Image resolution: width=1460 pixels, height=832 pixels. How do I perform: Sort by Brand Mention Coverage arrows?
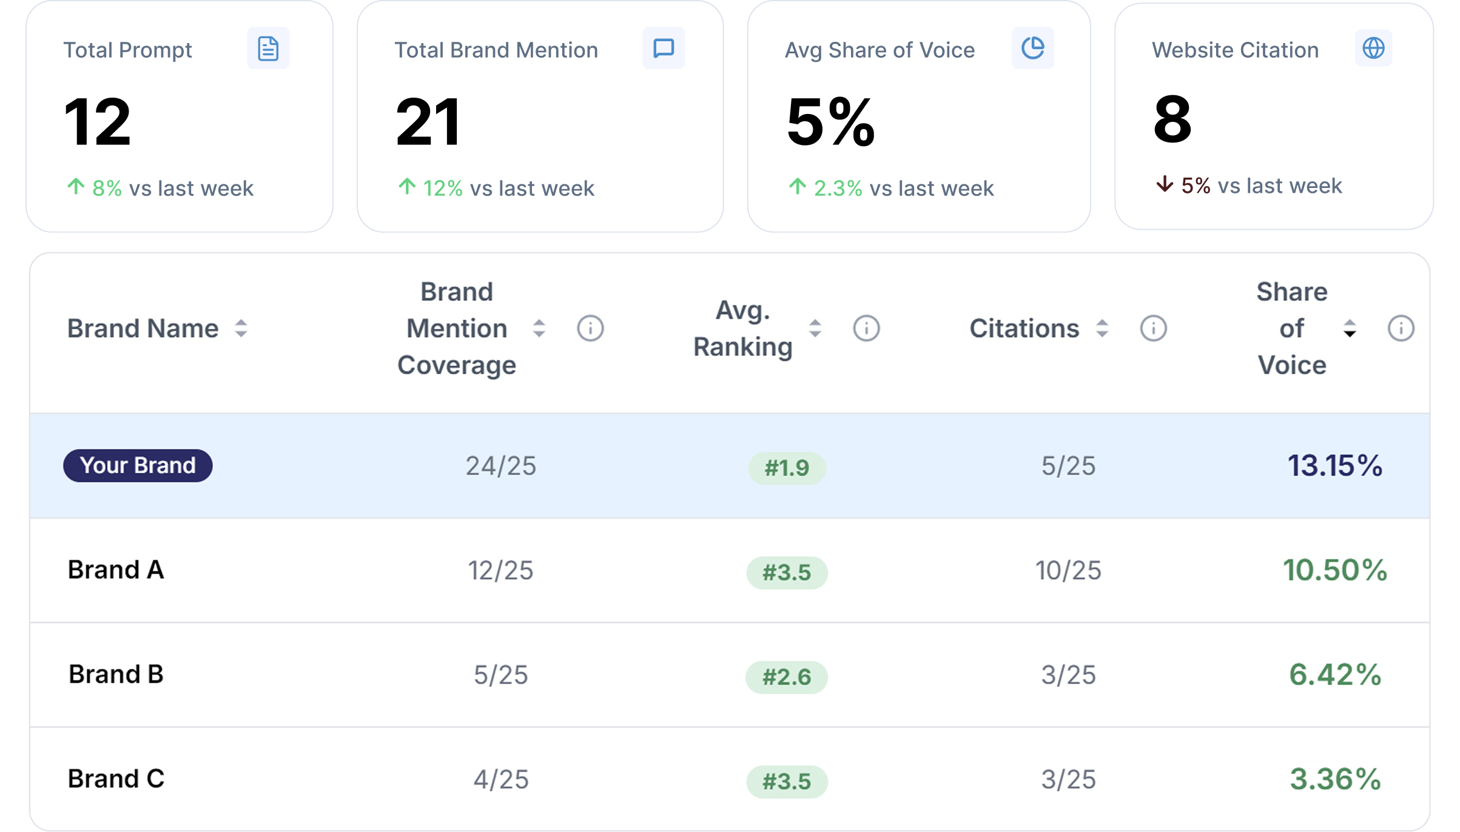click(x=539, y=329)
